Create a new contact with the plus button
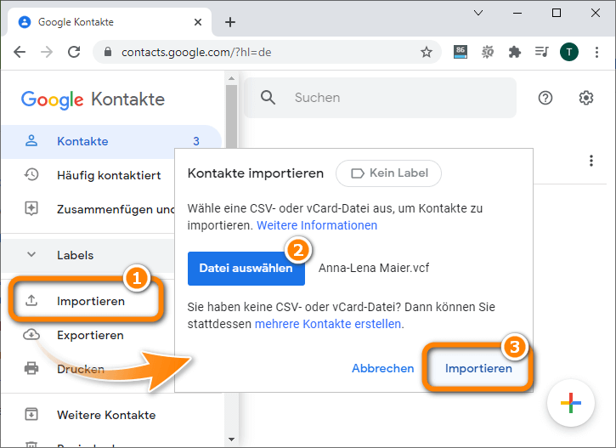 pyautogui.click(x=571, y=403)
